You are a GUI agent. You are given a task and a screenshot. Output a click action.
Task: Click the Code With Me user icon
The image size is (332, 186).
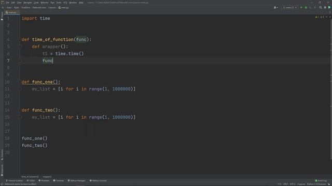(275, 7)
